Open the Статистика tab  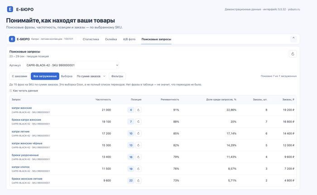(x=91, y=39)
